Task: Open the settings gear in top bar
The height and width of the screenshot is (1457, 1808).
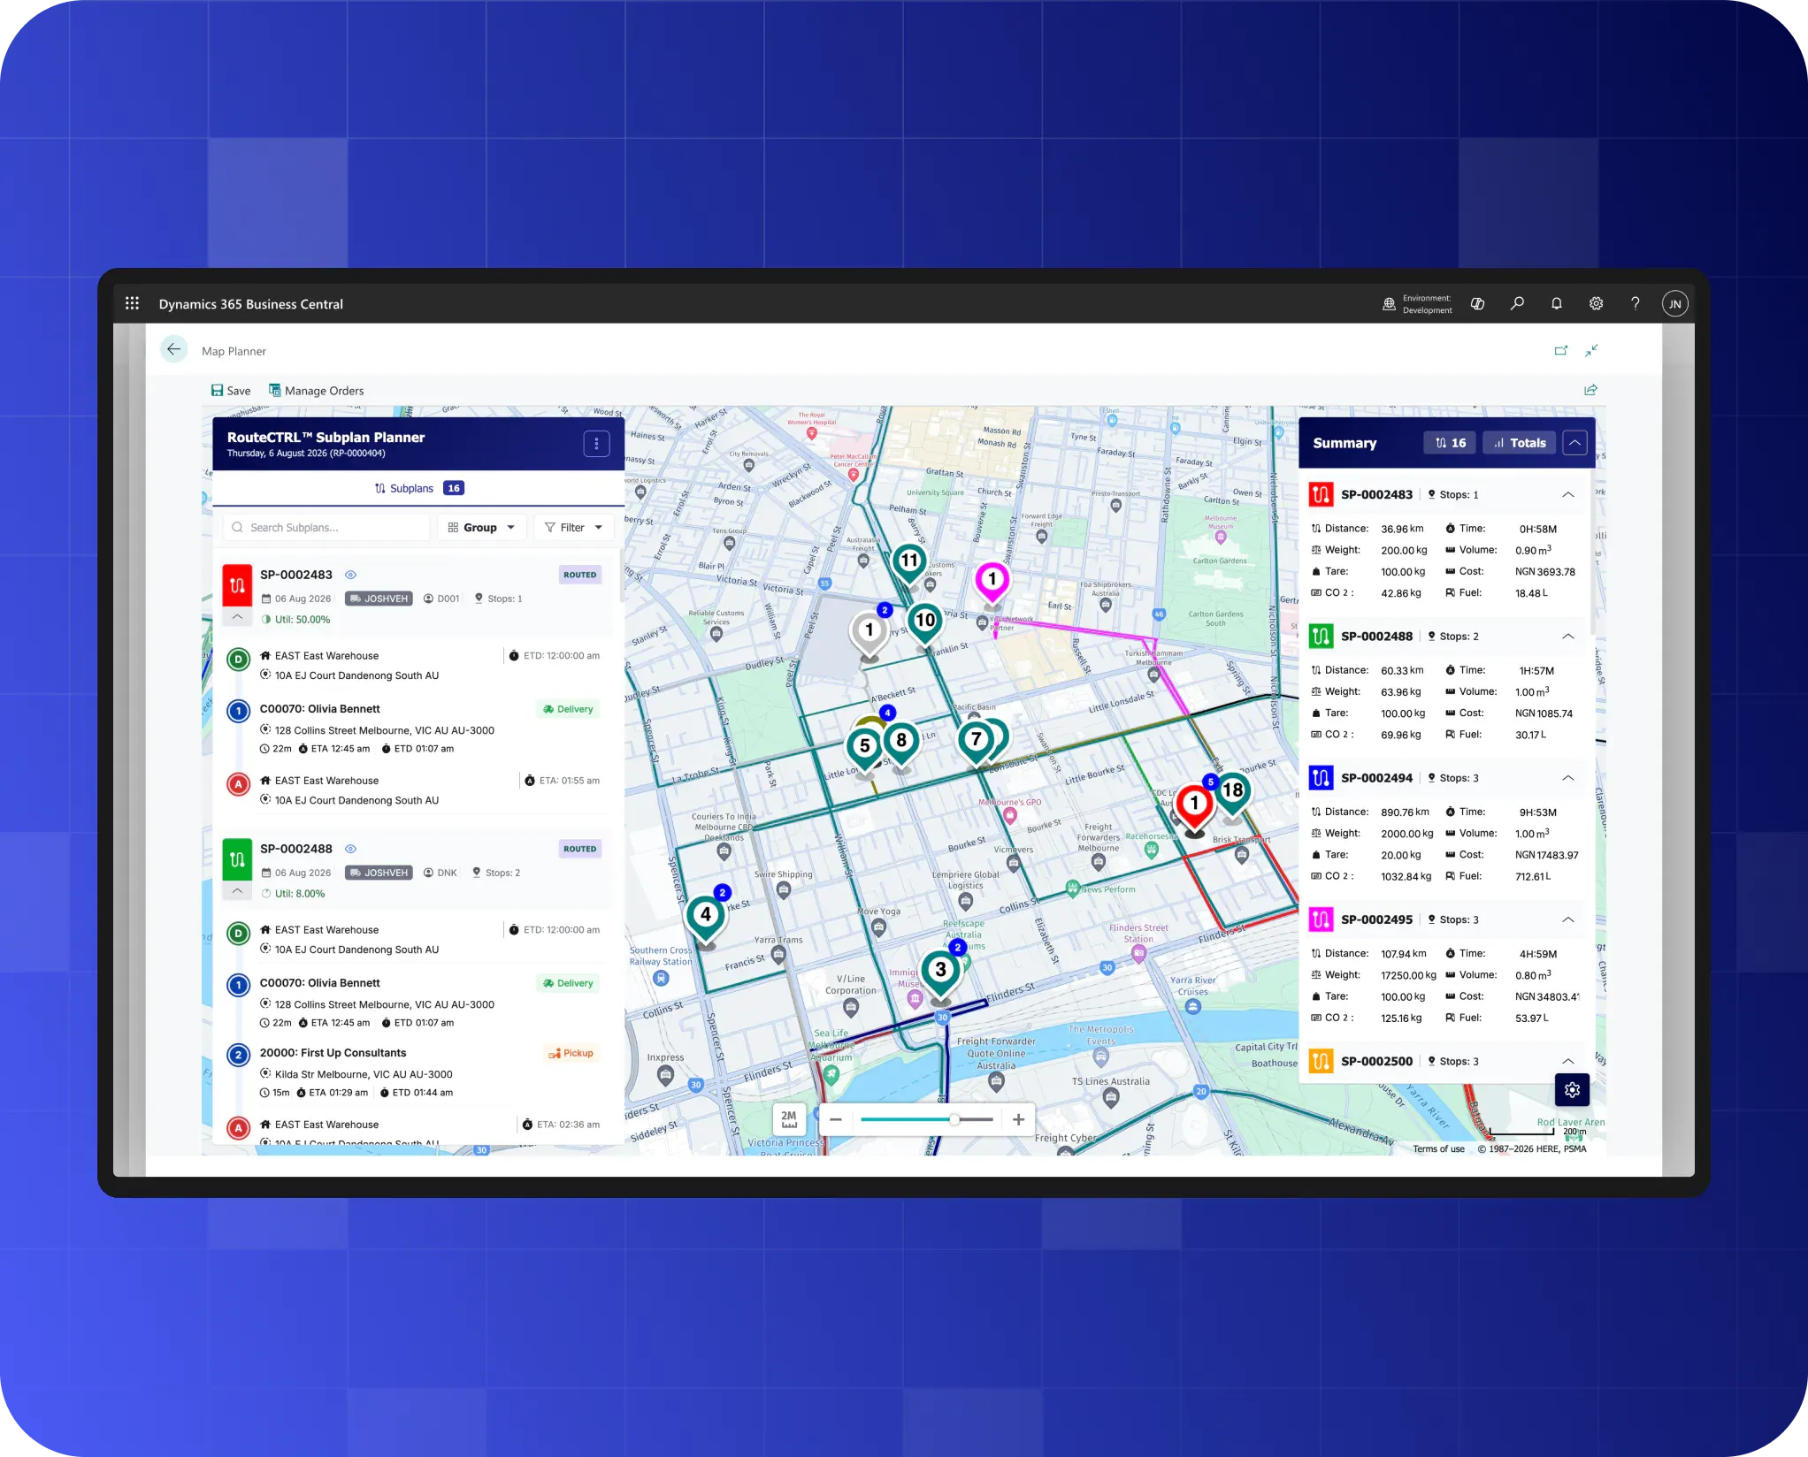Action: 1596,303
